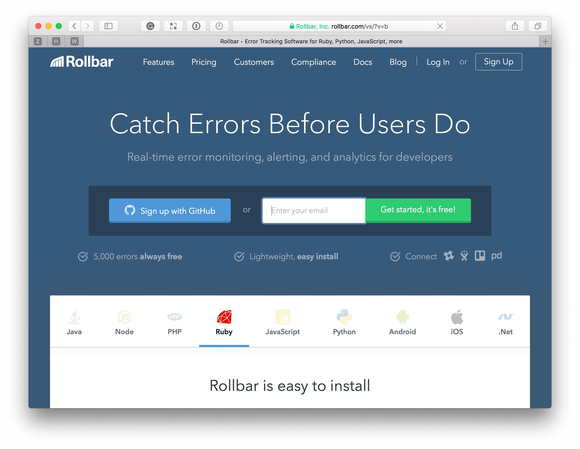Click the Trello integration icon
Image resolution: width=580 pixels, height=449 pixels.
[480, 256]
